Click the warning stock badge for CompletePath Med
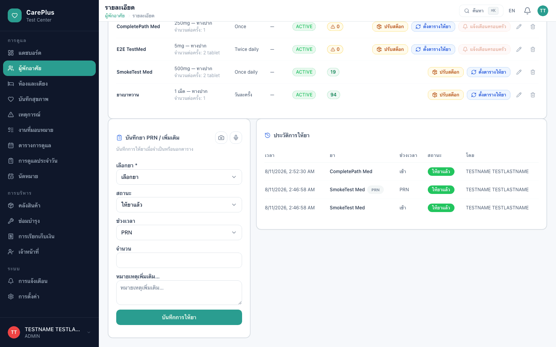The image size is (556, 347). pyautogui.click(x=335, y=27)
